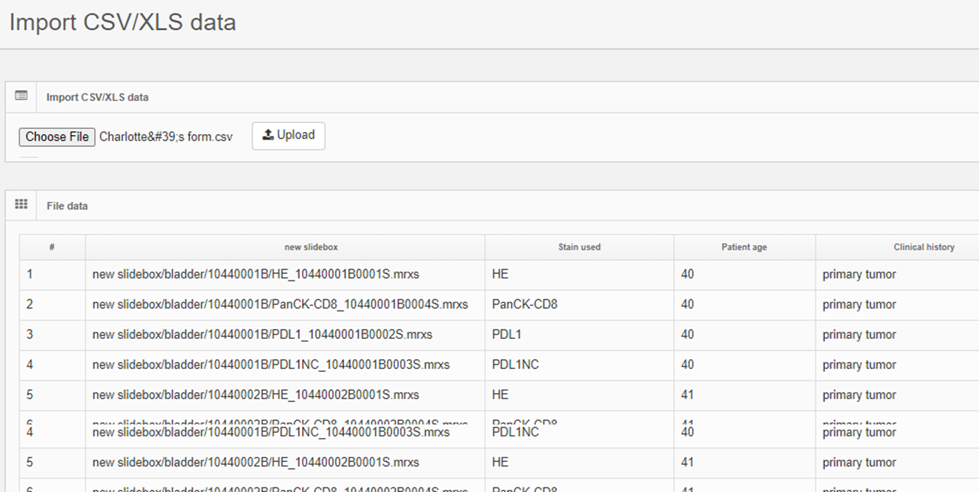This screenshot has width=979, height=492.
Task: Click the 'HE' stain cell in row 1
Action: coord(500,274)
